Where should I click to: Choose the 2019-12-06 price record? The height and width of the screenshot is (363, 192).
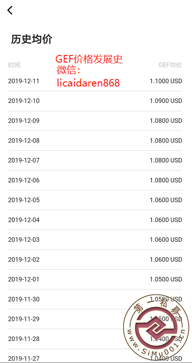tap(95, 181)
